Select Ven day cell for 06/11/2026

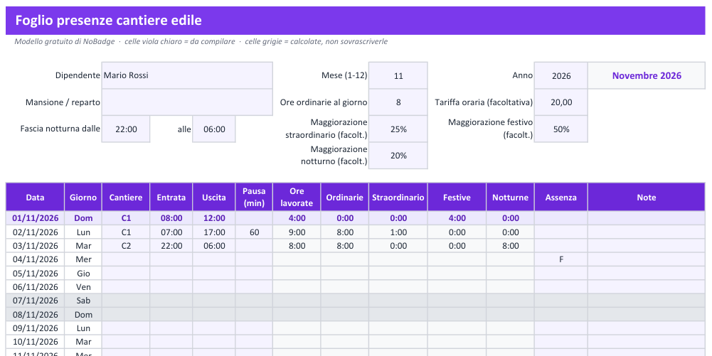click(x=83, y=286)
